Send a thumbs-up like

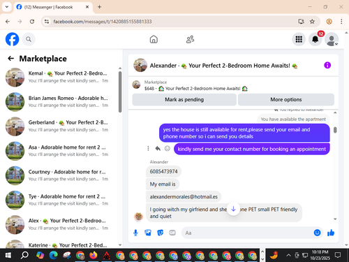(x=331, y=233)
